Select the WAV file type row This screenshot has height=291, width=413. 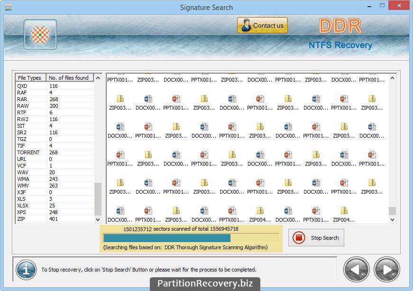(55, 172)
